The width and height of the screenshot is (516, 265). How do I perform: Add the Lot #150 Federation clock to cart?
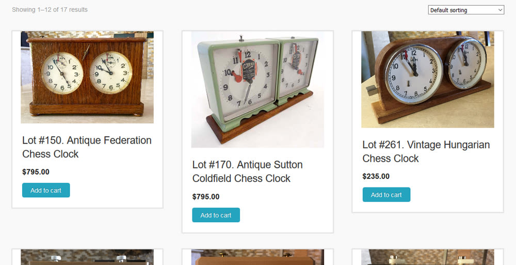coord(46,190)
